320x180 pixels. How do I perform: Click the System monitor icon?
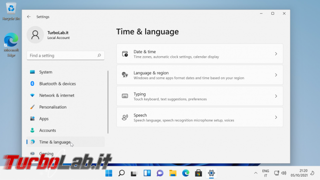pyautogui.click(x=32, y=72)
